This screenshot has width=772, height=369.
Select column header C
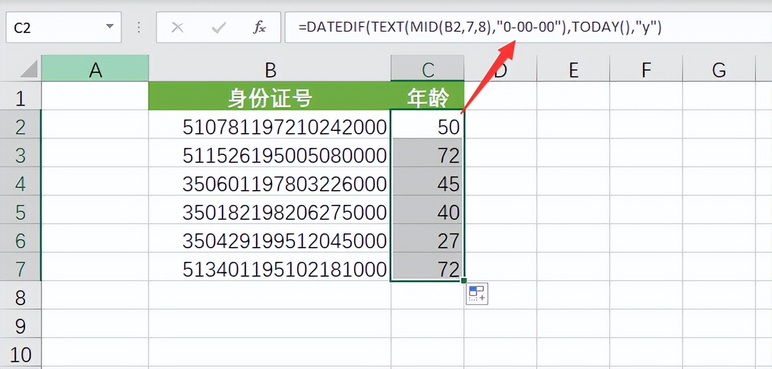[x=427, y=69]
